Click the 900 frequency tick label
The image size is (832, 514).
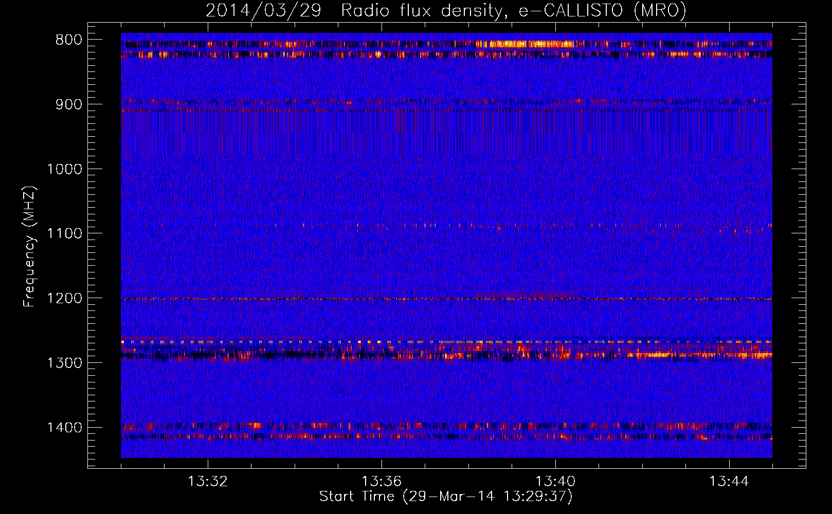click(69, 104)
